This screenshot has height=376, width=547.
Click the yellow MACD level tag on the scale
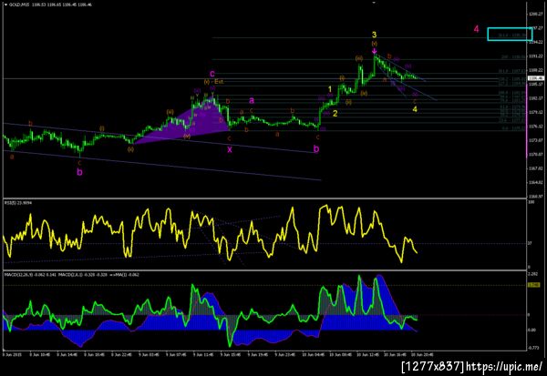click(x=533, y=285)
